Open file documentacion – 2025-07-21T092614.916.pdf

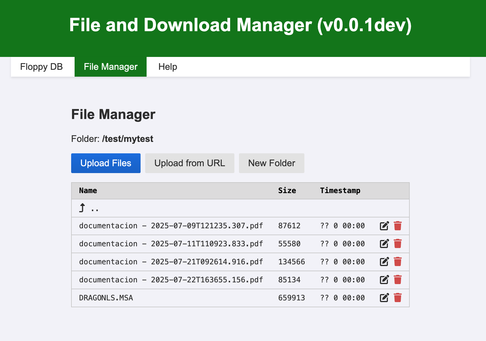tap(171, 262)
